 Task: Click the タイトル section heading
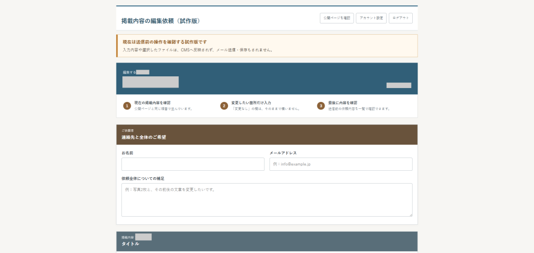(130, 244)
